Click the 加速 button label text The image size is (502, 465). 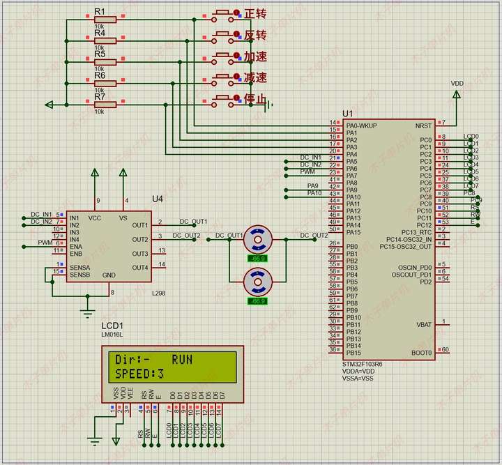point(255,56)
